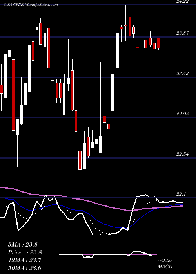Click the last red candlestick on the right
The height and width of the screenshot is (274, 196).
(158, 43)
